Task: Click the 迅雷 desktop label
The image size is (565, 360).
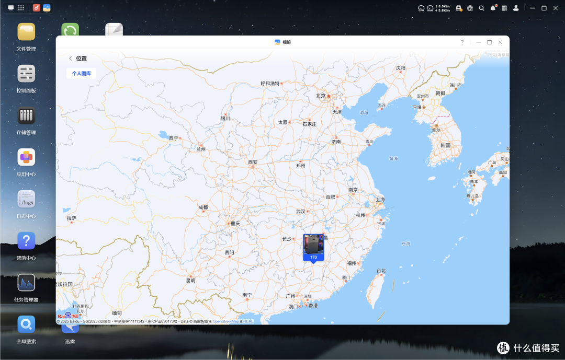Action: click(70, 341)
